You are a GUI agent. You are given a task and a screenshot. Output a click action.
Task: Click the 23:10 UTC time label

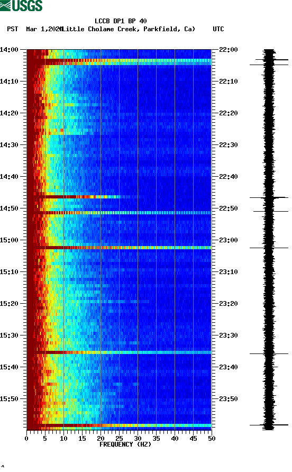click(x=229, y=272)
